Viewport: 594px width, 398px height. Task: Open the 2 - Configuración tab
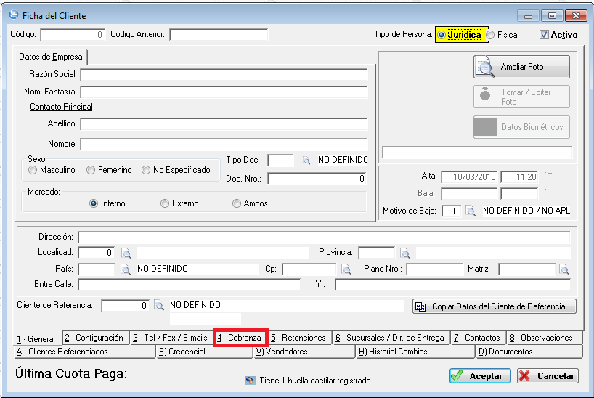coord(94,338)
